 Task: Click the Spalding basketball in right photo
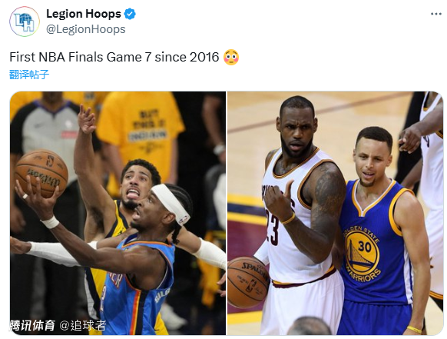[x=248, y=282]
